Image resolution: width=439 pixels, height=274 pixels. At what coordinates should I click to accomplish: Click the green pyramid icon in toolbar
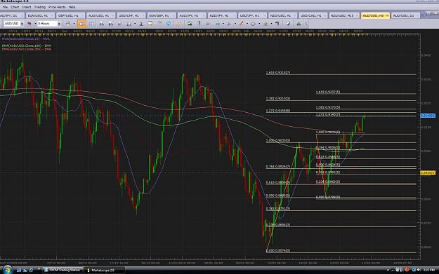tap(299, 24)
